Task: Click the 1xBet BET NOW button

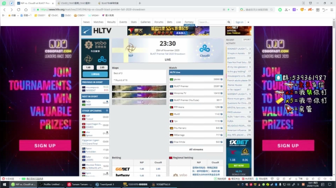Action: click(x=239, y=166)
